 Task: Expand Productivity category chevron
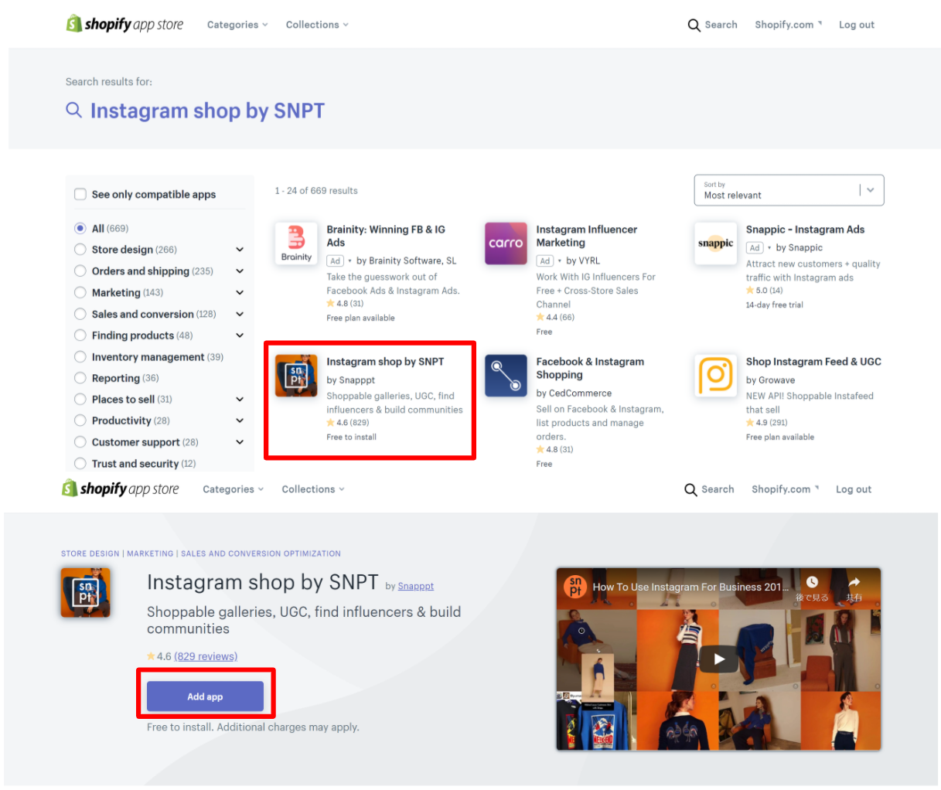240,421
